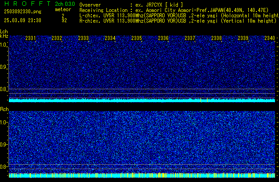Click the R-ch receiver description line

coord(178,21)
